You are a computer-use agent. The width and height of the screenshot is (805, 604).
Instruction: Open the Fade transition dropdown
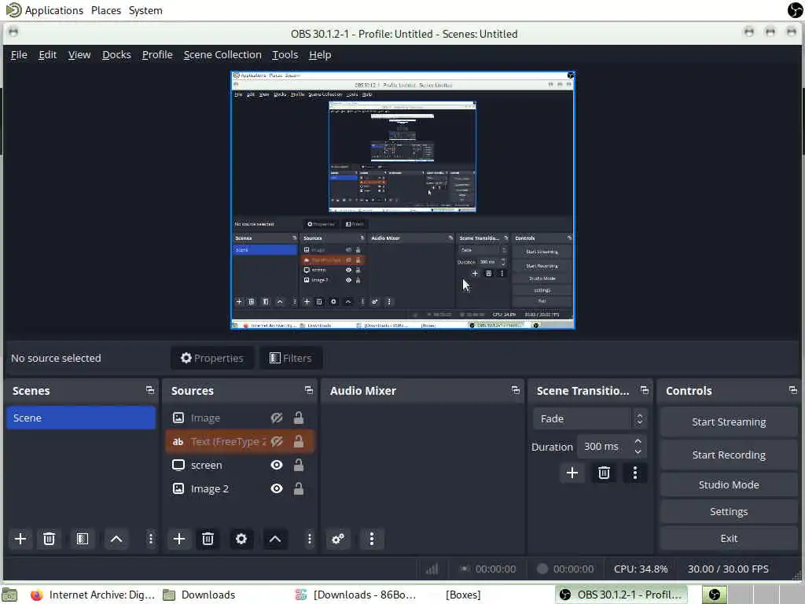point(590,419)
